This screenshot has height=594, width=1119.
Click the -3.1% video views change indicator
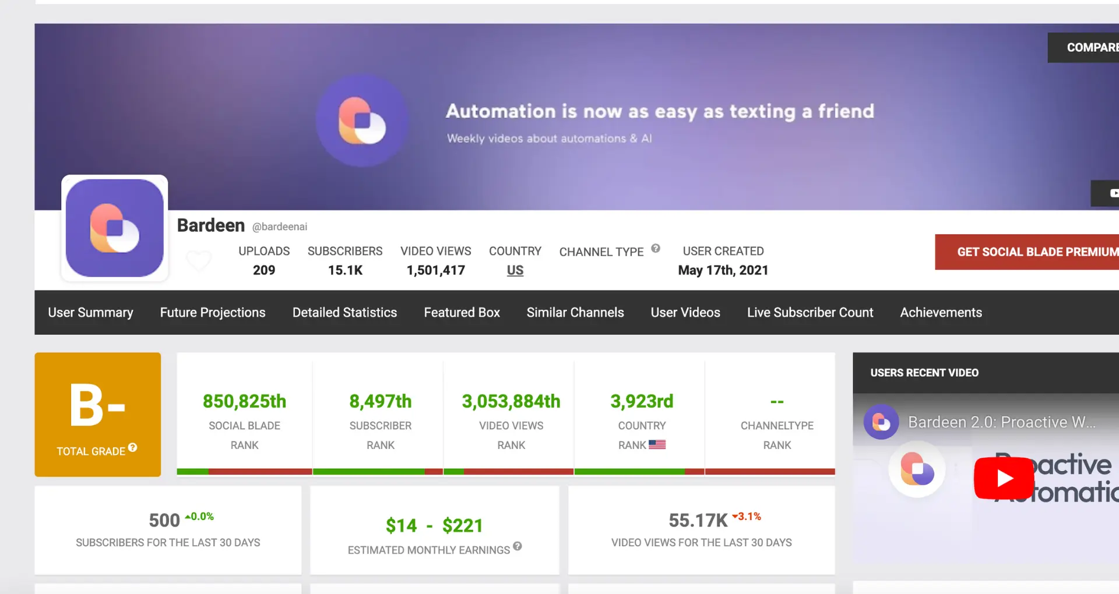pos(747,517)
